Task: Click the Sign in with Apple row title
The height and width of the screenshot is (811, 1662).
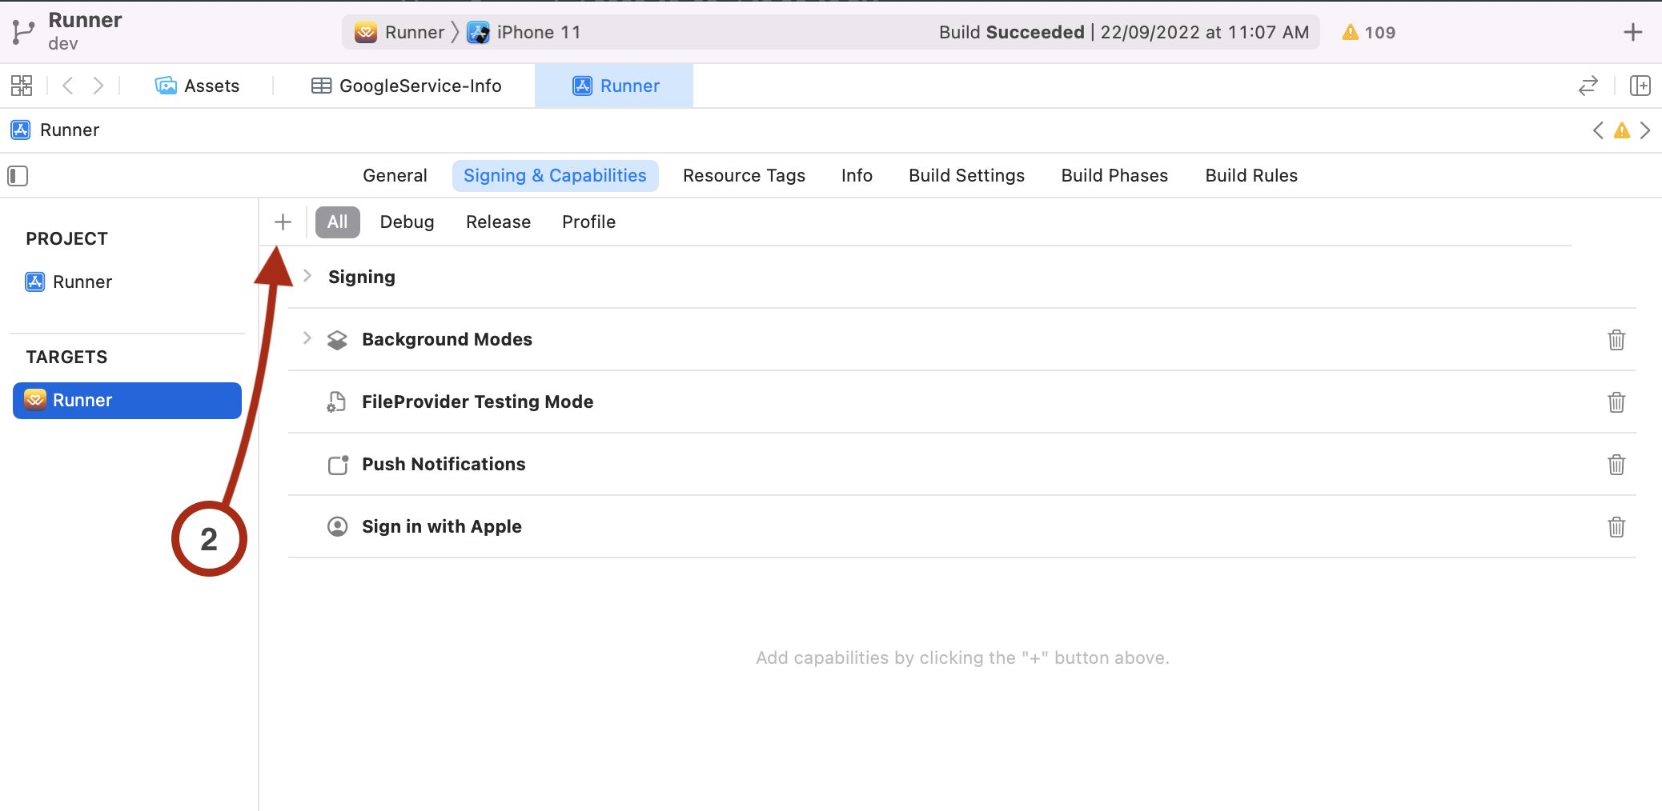Action: pyautogui.click(x=442, y=526)
